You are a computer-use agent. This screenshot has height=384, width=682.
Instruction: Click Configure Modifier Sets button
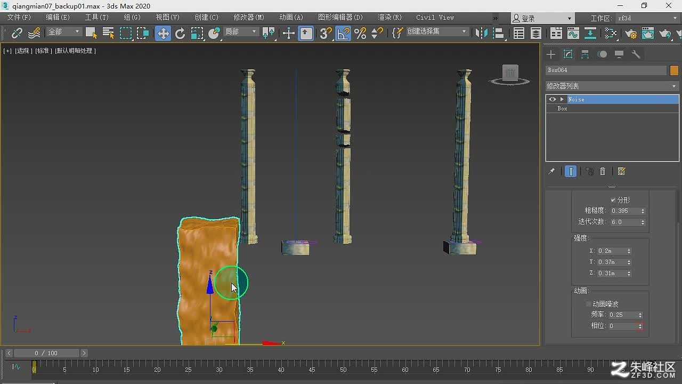click(621, 172)
